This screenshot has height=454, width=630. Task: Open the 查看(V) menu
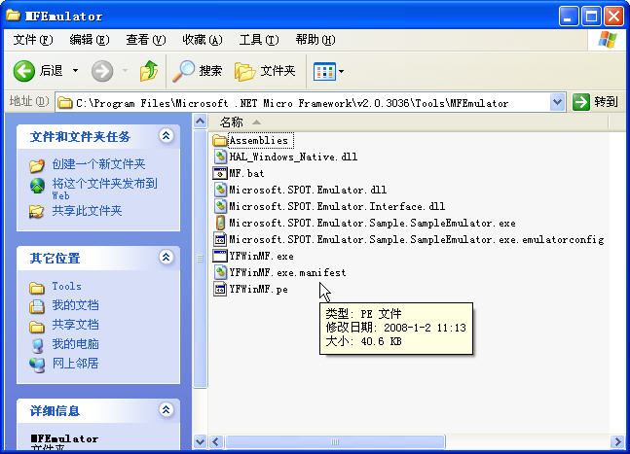[x=146, y=40]
